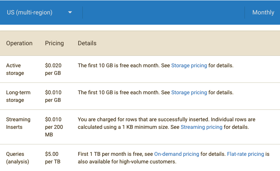Click the Pricing column header
The height and width of the screenshot is (171, 280).
(x=54, y=43)
